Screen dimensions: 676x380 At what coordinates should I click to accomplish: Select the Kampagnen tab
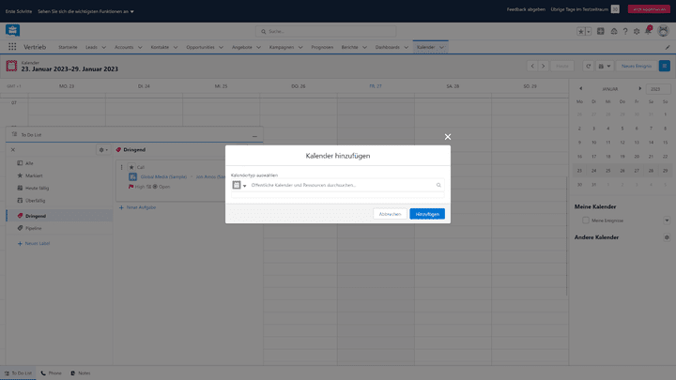282,47
